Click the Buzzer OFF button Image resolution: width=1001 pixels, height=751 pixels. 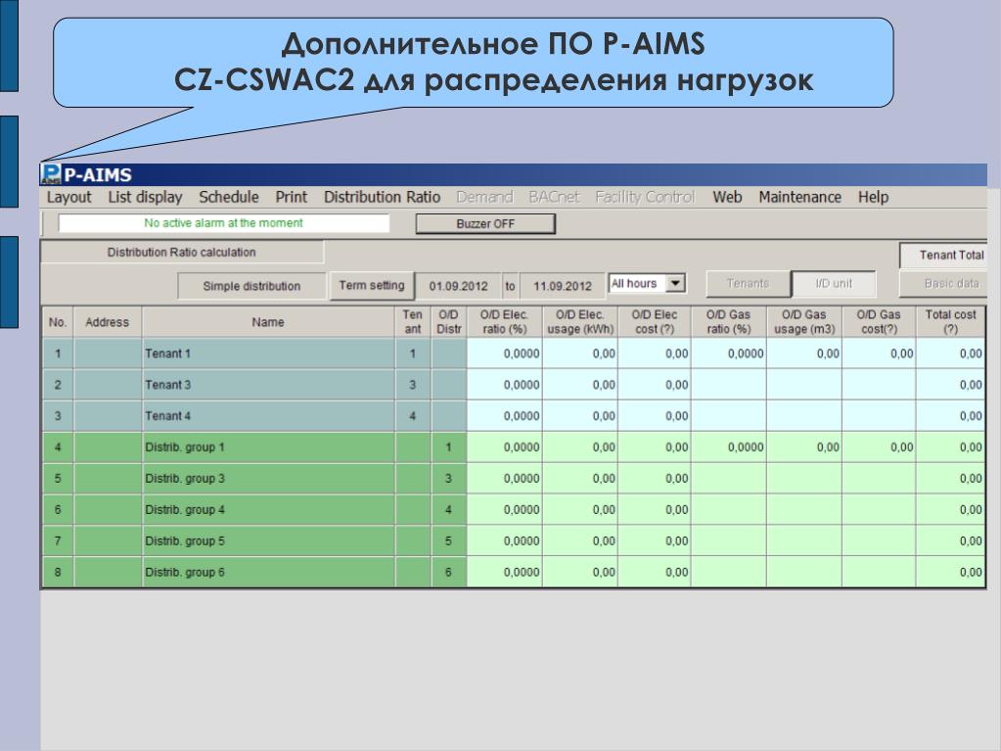coord(485,223)
